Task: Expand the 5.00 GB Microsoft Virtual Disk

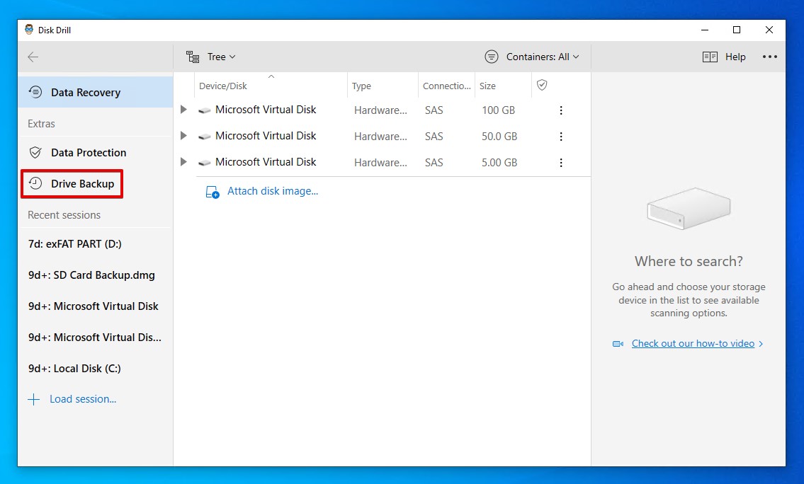Action: coord(183,162)
